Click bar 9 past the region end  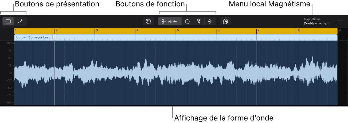pyautogui.click(x=339, y=30)
